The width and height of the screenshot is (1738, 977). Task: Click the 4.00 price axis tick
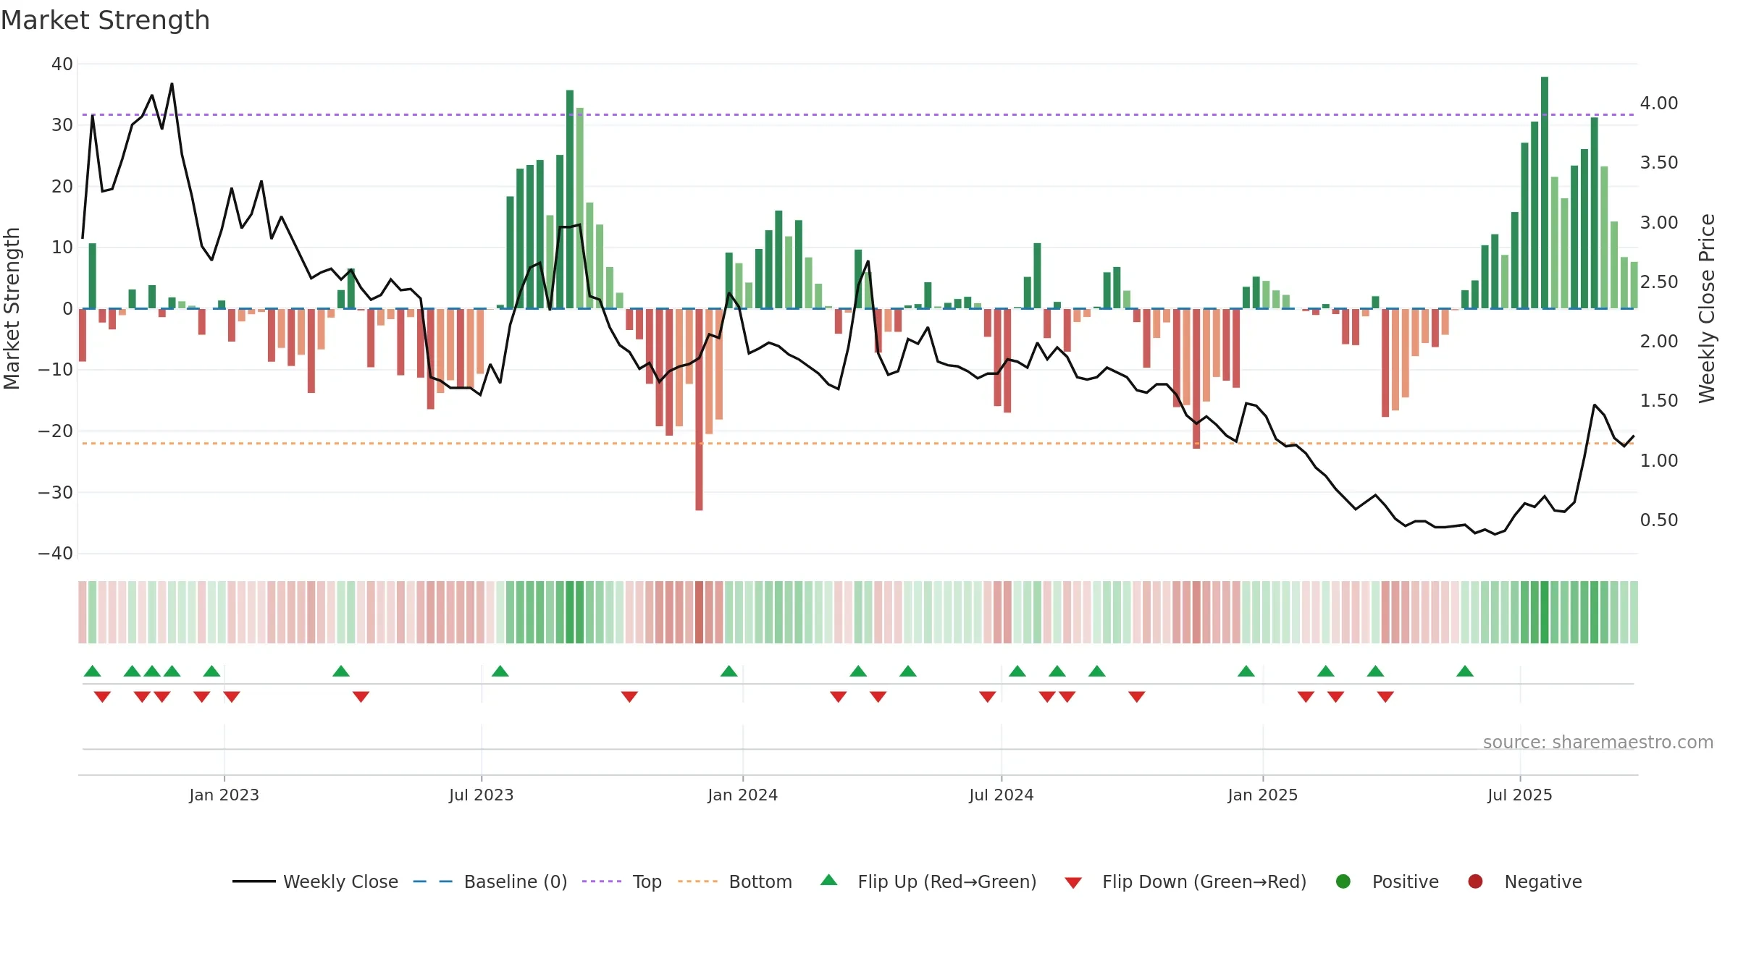[1659, 103]
